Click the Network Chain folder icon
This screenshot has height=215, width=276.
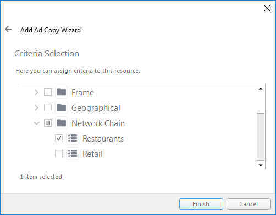click(62, 123)
